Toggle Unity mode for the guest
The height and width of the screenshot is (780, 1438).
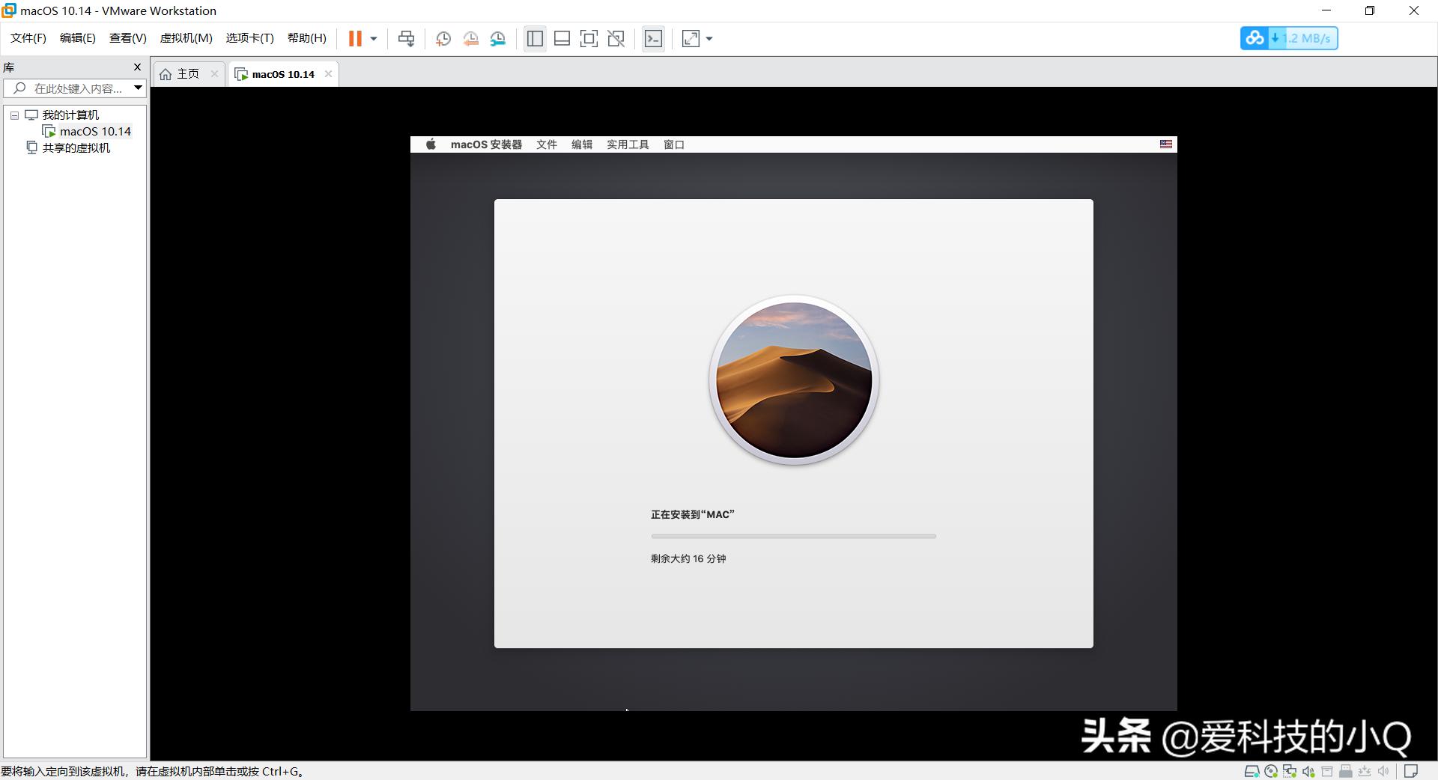click(616, 38)
